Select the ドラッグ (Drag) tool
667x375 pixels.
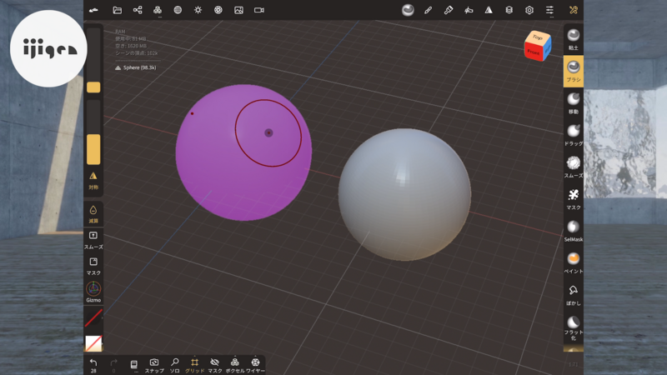click(x=574, y=135)
